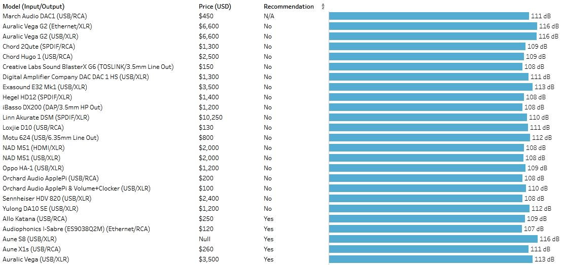Select the Aune S8 Null price cell

tap(204, 239)
